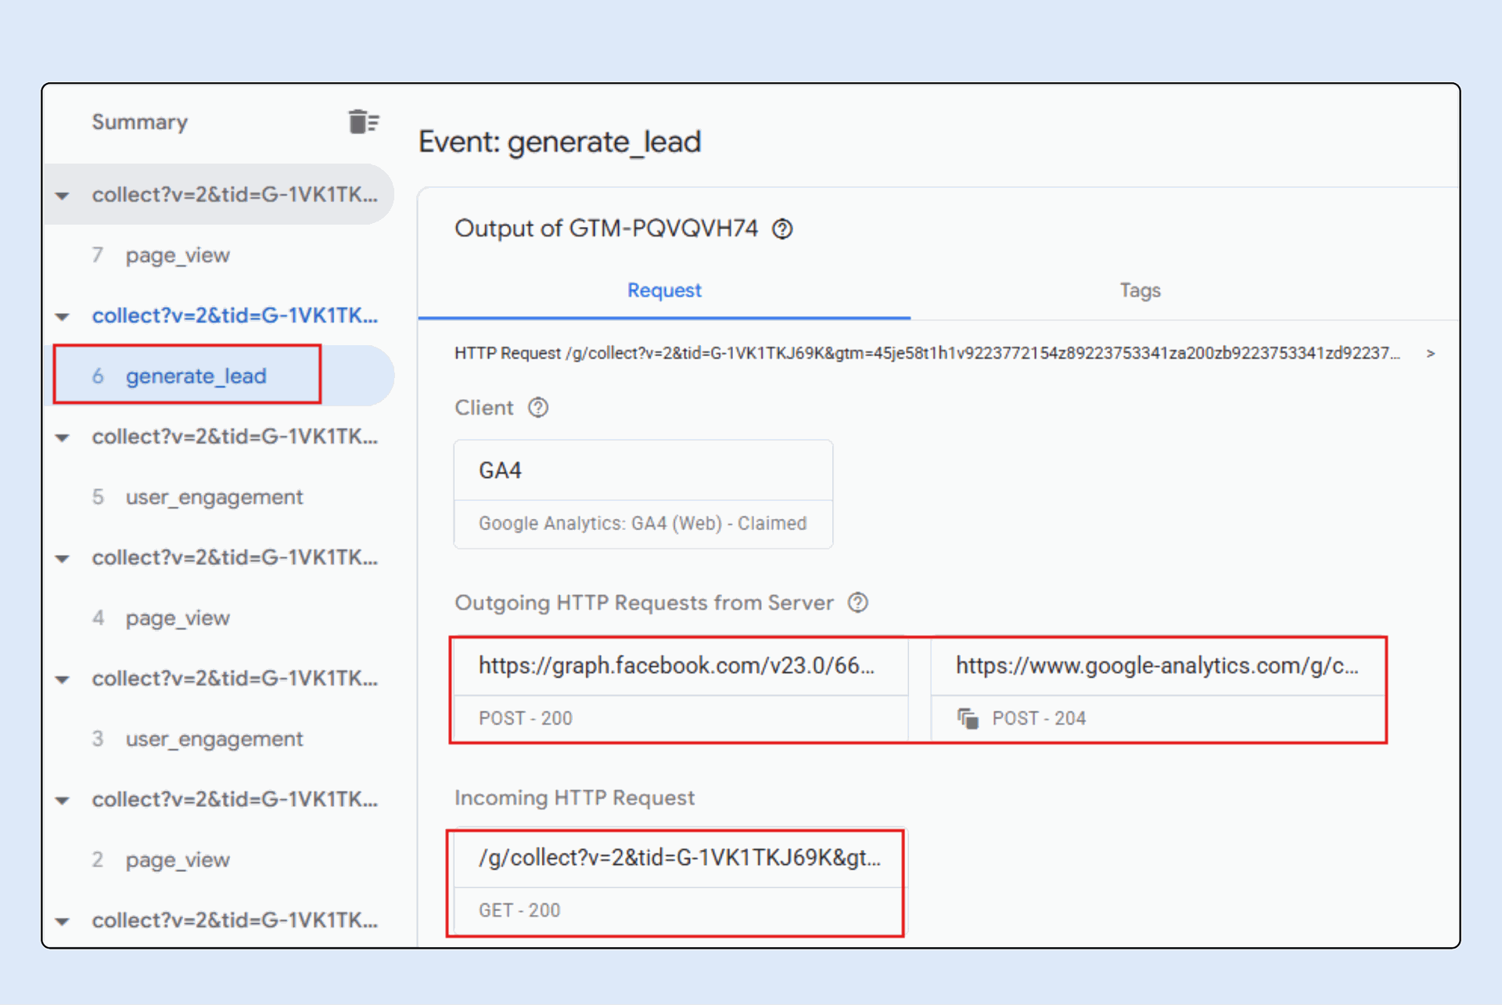Collapse collect group above event 5 user_engagement
Screen dimensions: 1502x1005
pyautogui.click(x=63, y=438)
